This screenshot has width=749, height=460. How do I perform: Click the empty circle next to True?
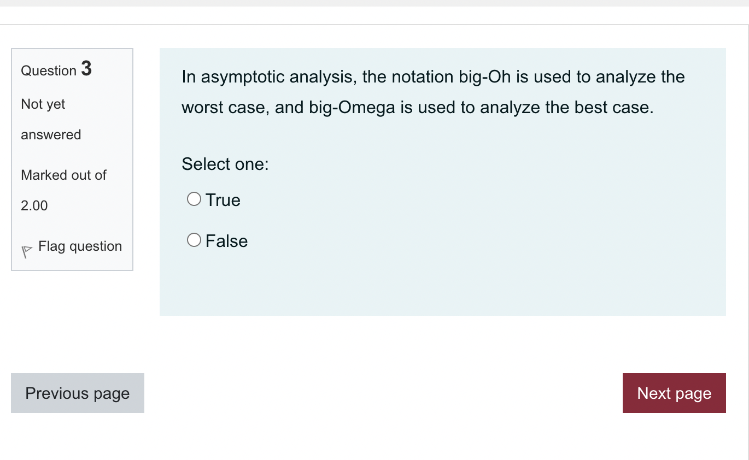(x=194, y=199)
